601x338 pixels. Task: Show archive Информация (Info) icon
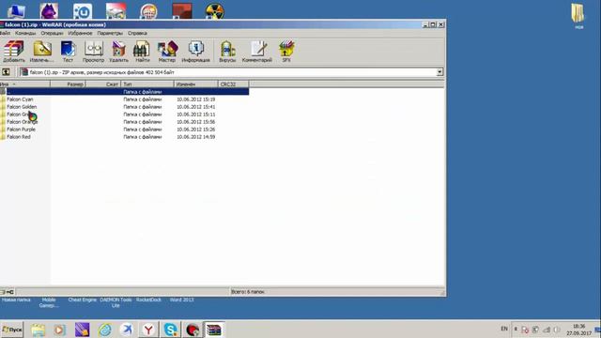195,52
